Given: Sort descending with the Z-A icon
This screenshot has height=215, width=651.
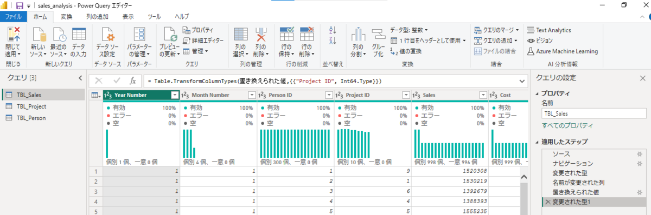Looking at the screenshot, I should 333,41.
